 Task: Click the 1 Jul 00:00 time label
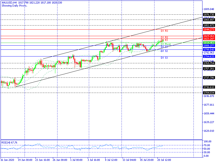[76, 160]
